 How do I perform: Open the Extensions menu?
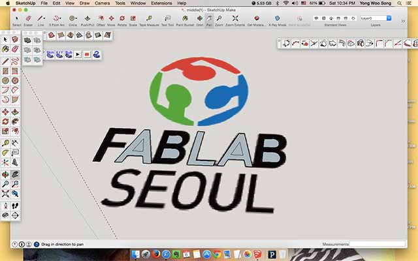(161, 3)
